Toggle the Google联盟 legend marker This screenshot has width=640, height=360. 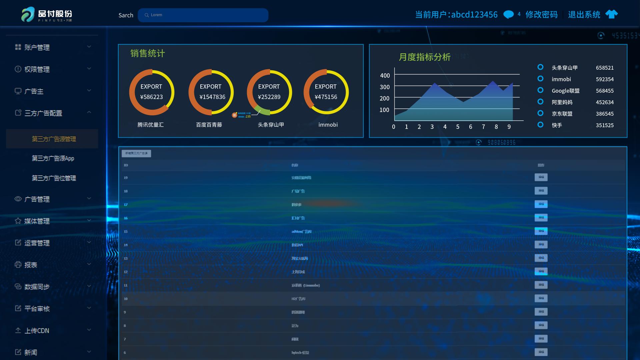pos(540,90)
